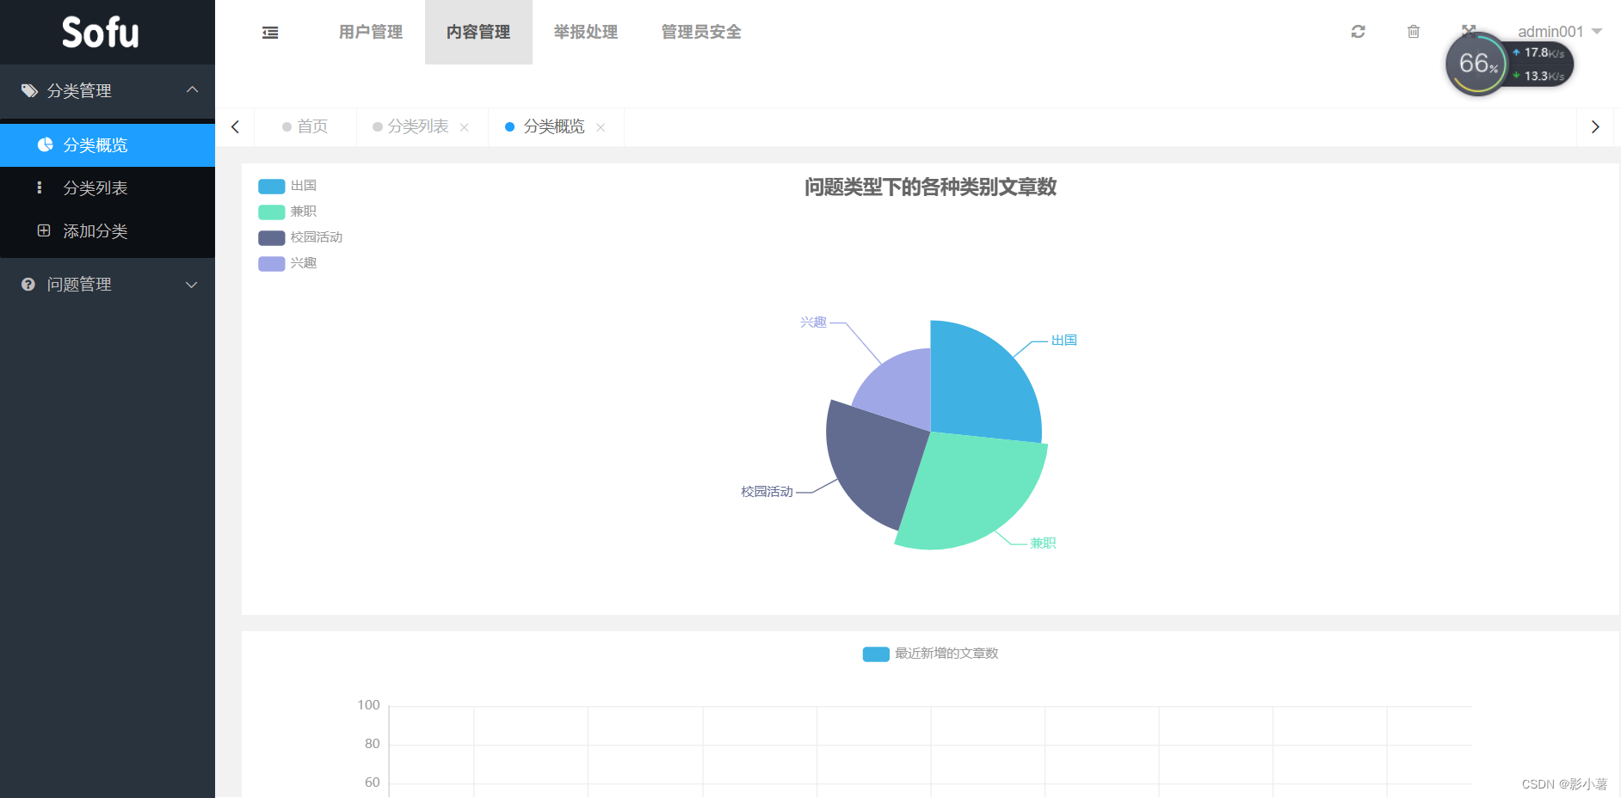Click the 兴趣 label beside the pie

(x=813, y=322)
